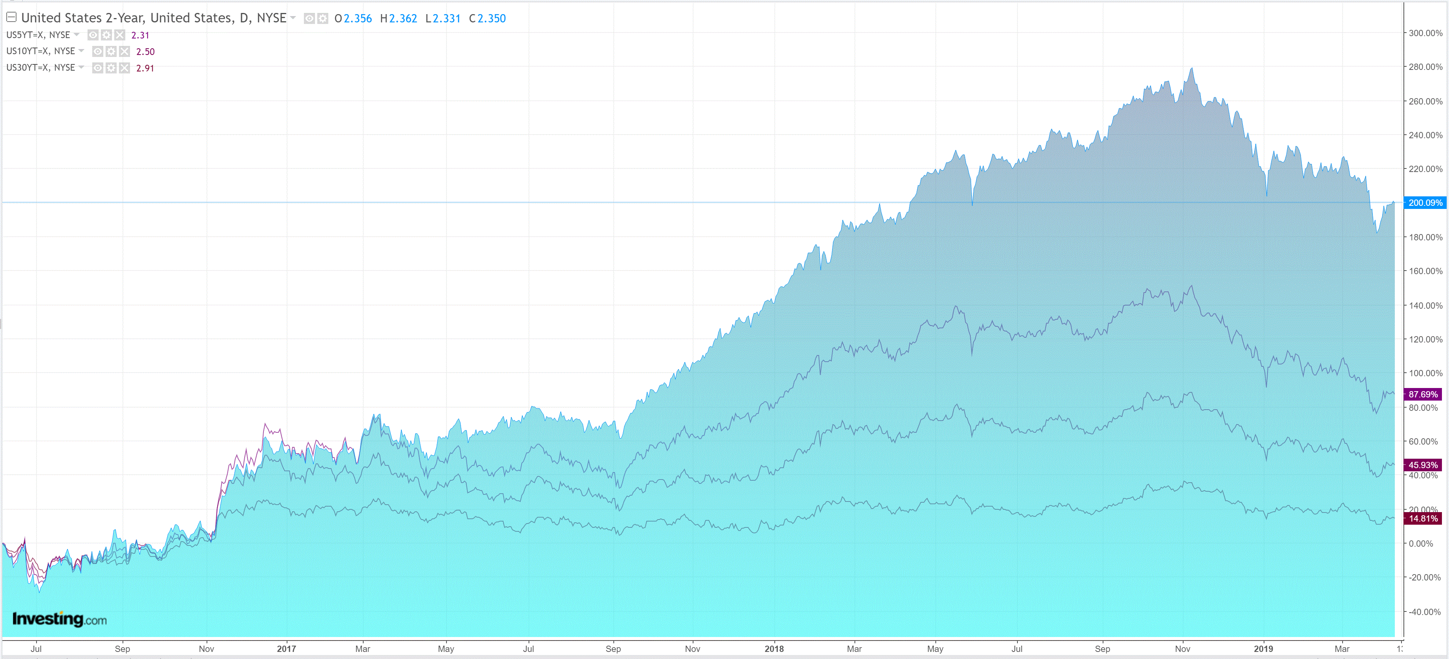Collapse the legend with the minus box
This screenshot has height=659, width=1449.
[11, 17]
